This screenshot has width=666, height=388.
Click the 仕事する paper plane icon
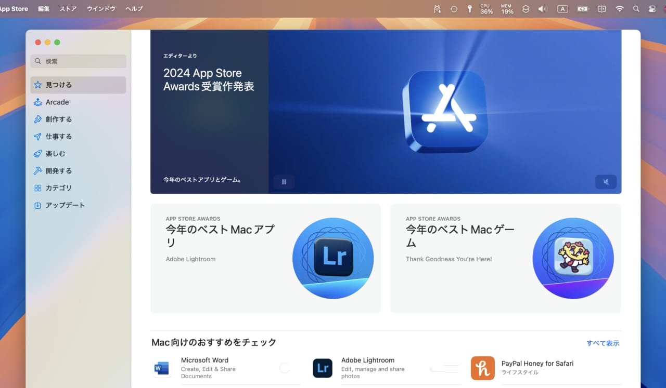37,137
